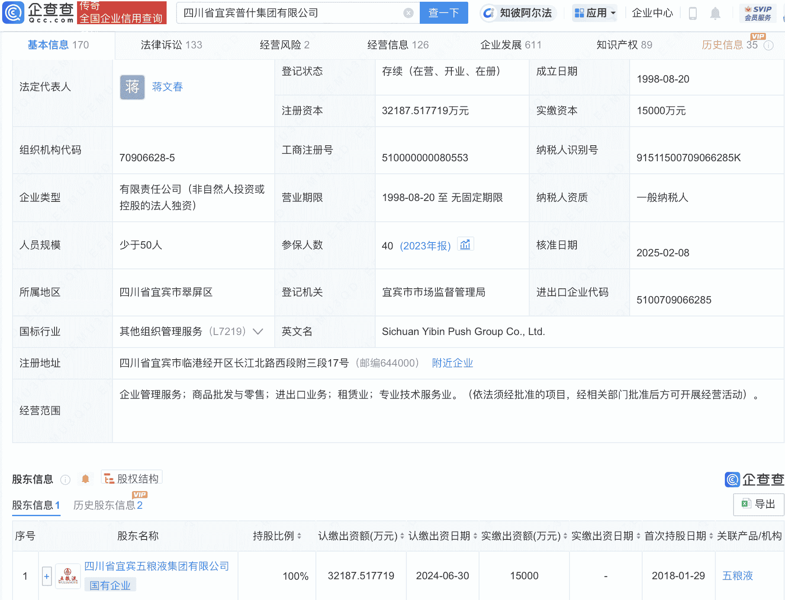Screen dimensions: 785x600
Task: Click the chart icon beside 参保人数
Action: [x=465, y=243]
